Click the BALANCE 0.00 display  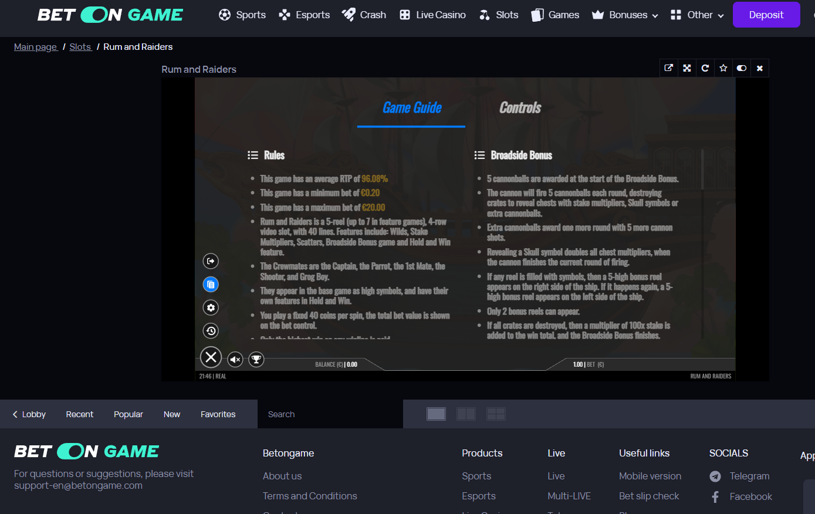(336, 364)
